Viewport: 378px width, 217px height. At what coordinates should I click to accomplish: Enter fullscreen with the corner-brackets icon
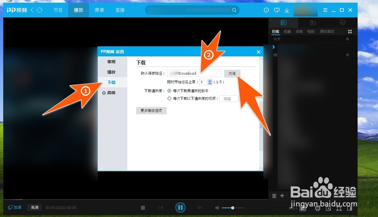(339, 208)
